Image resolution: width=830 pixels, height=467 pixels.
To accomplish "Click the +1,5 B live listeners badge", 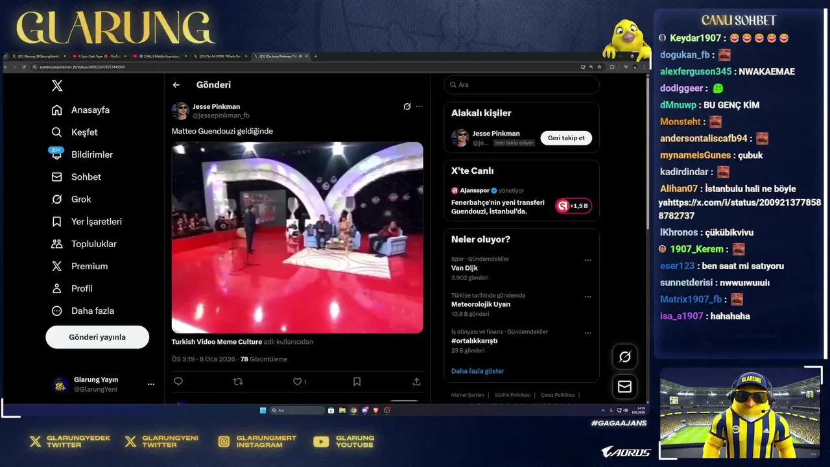I will (x=574, y=206).
